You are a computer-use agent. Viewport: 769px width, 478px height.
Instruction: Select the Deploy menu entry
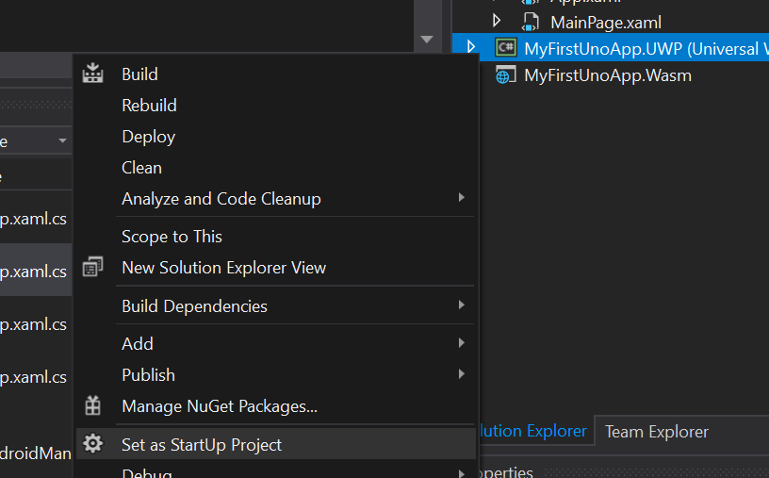pos(274,137)
